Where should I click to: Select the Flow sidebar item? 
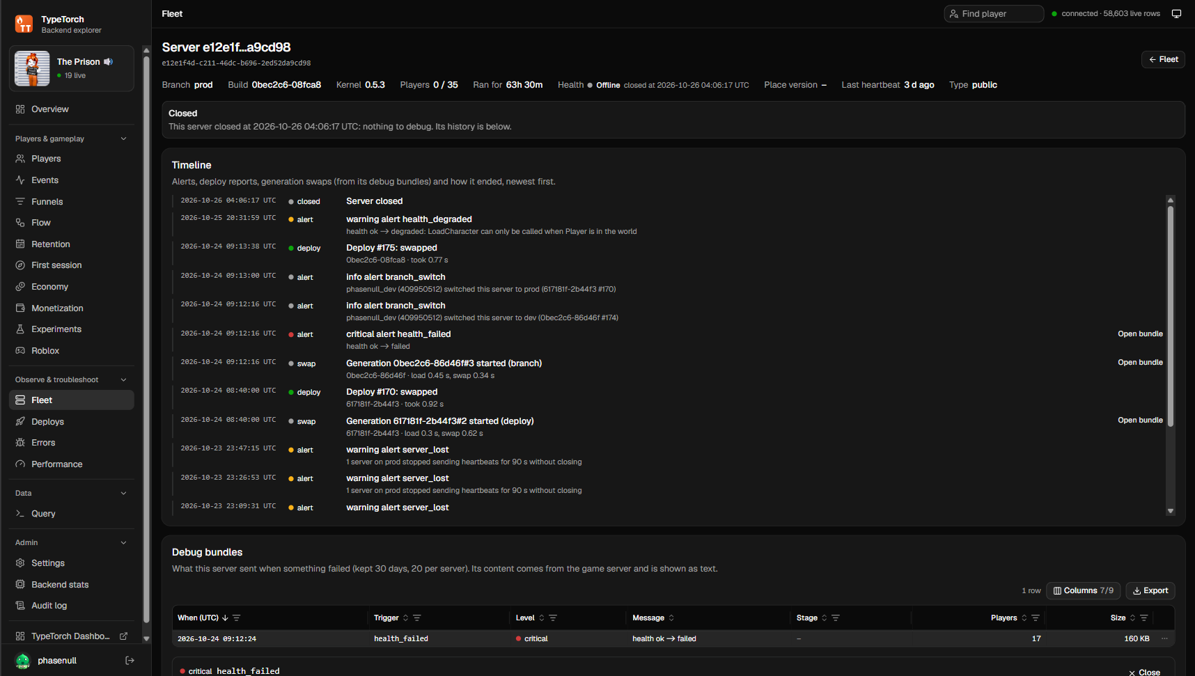(72, 223)
